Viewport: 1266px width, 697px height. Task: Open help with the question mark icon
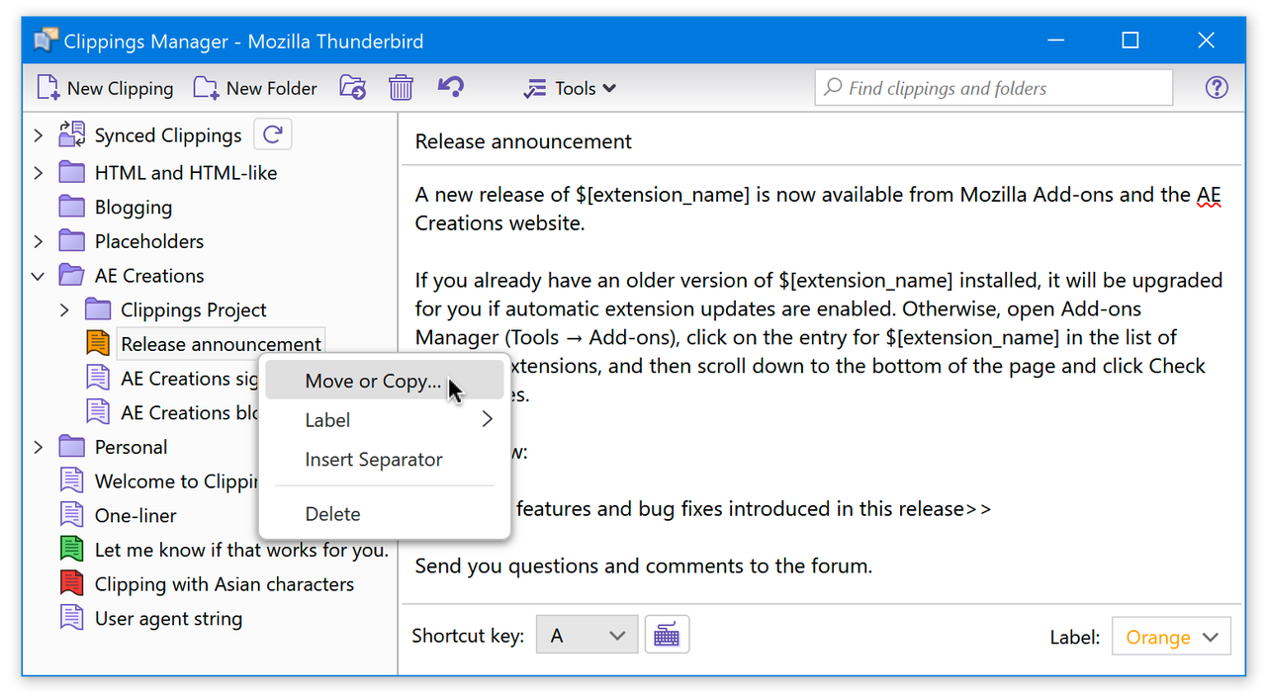1217,87
